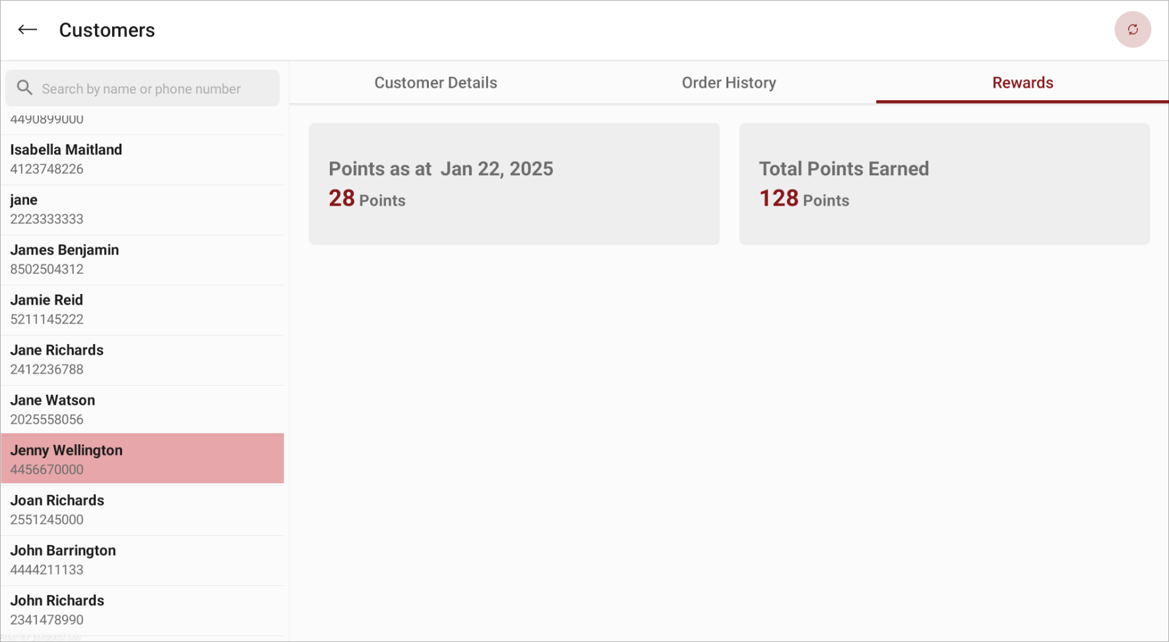Open the Customer Details tab
Image resolution: width=1169 pixels, height=642 pixels.
tap(435, 82)
